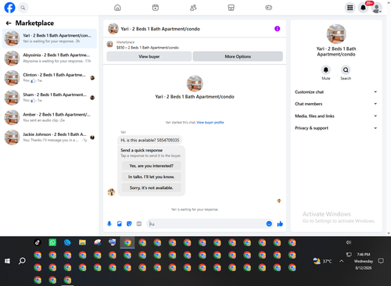The height and width of the screenshot is (286, 391).
Task: Click the sticker picker icon
Action: [129, 223]
